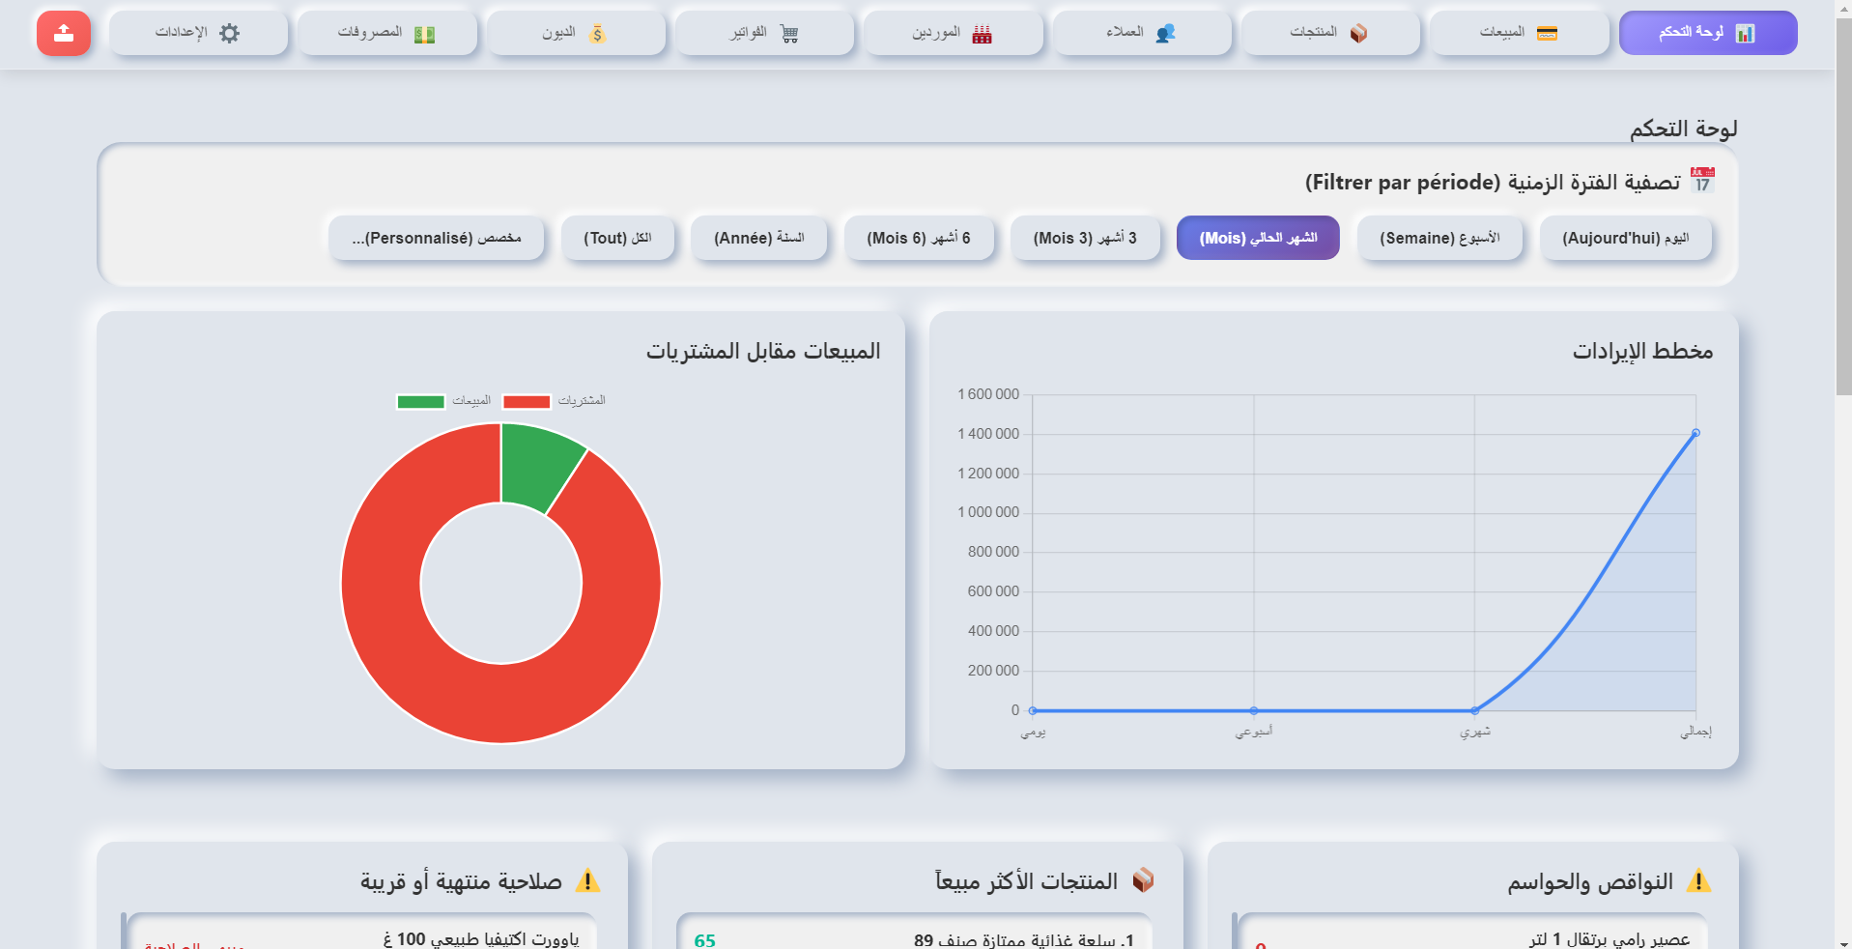
Task: Toggle the red المشتريات legend swatch
Action: (527, 401)
